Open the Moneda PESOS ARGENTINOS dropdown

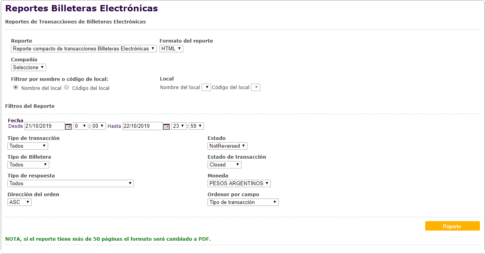click(x=239, y=184)
